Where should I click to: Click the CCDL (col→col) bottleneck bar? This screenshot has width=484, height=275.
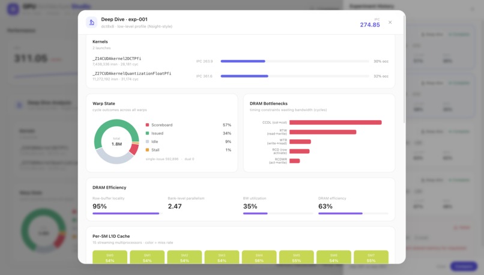[x=336, y=122]
